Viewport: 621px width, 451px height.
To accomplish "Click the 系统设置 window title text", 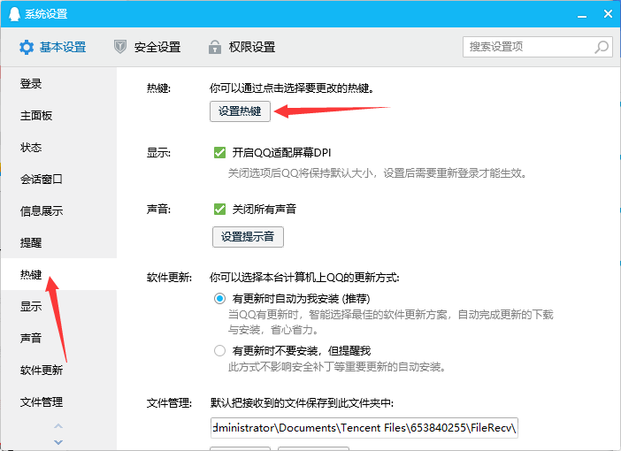I will [46, 14].
